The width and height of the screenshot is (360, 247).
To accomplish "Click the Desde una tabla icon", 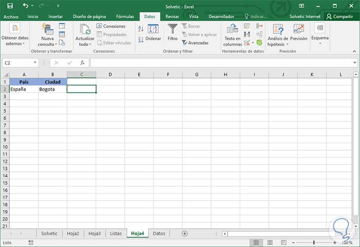I will pyautogui.click(x=62, y=35).
